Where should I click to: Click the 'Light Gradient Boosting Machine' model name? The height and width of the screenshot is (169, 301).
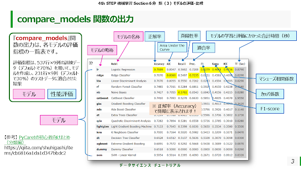131,126
